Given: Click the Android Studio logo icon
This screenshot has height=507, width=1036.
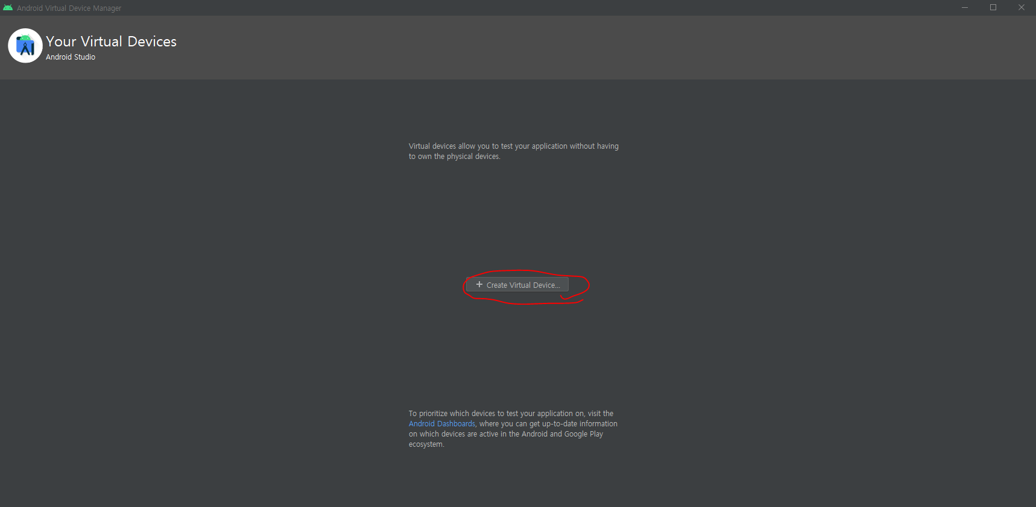Looking at the screenshot, I should [25, 46].
